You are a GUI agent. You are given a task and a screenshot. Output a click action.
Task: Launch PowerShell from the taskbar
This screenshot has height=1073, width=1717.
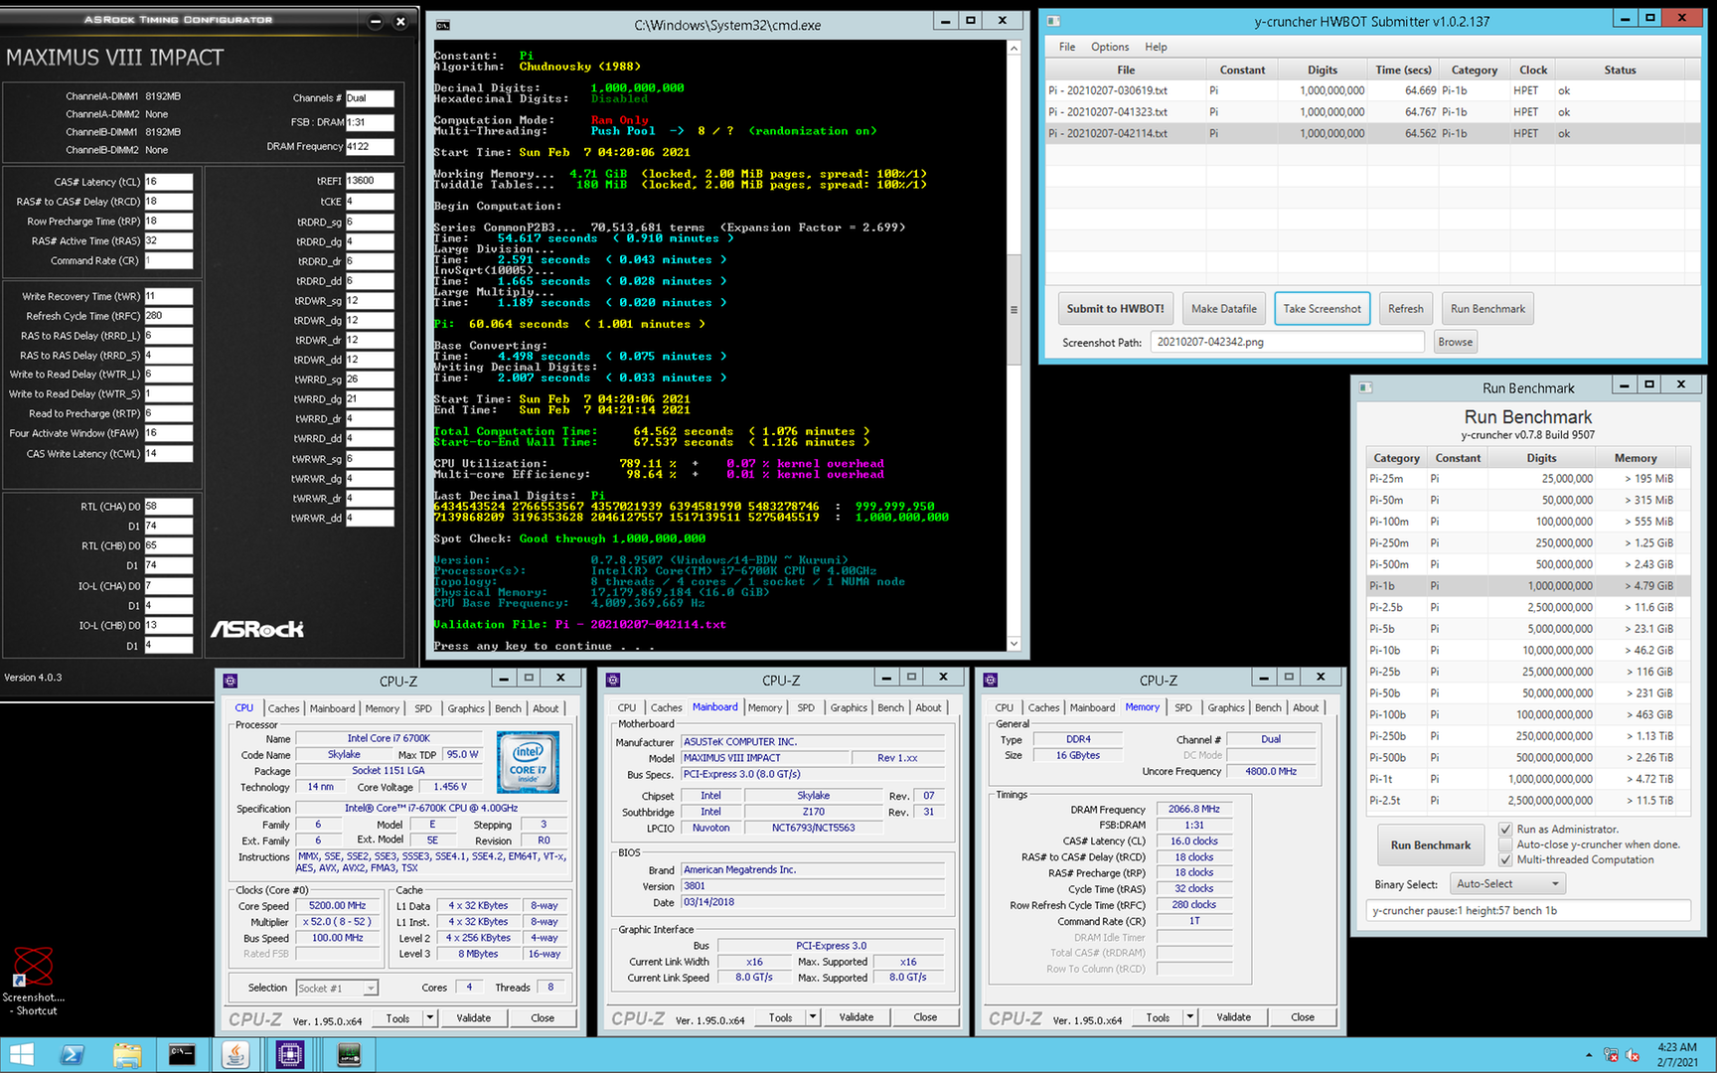[x=72, y=1054]
